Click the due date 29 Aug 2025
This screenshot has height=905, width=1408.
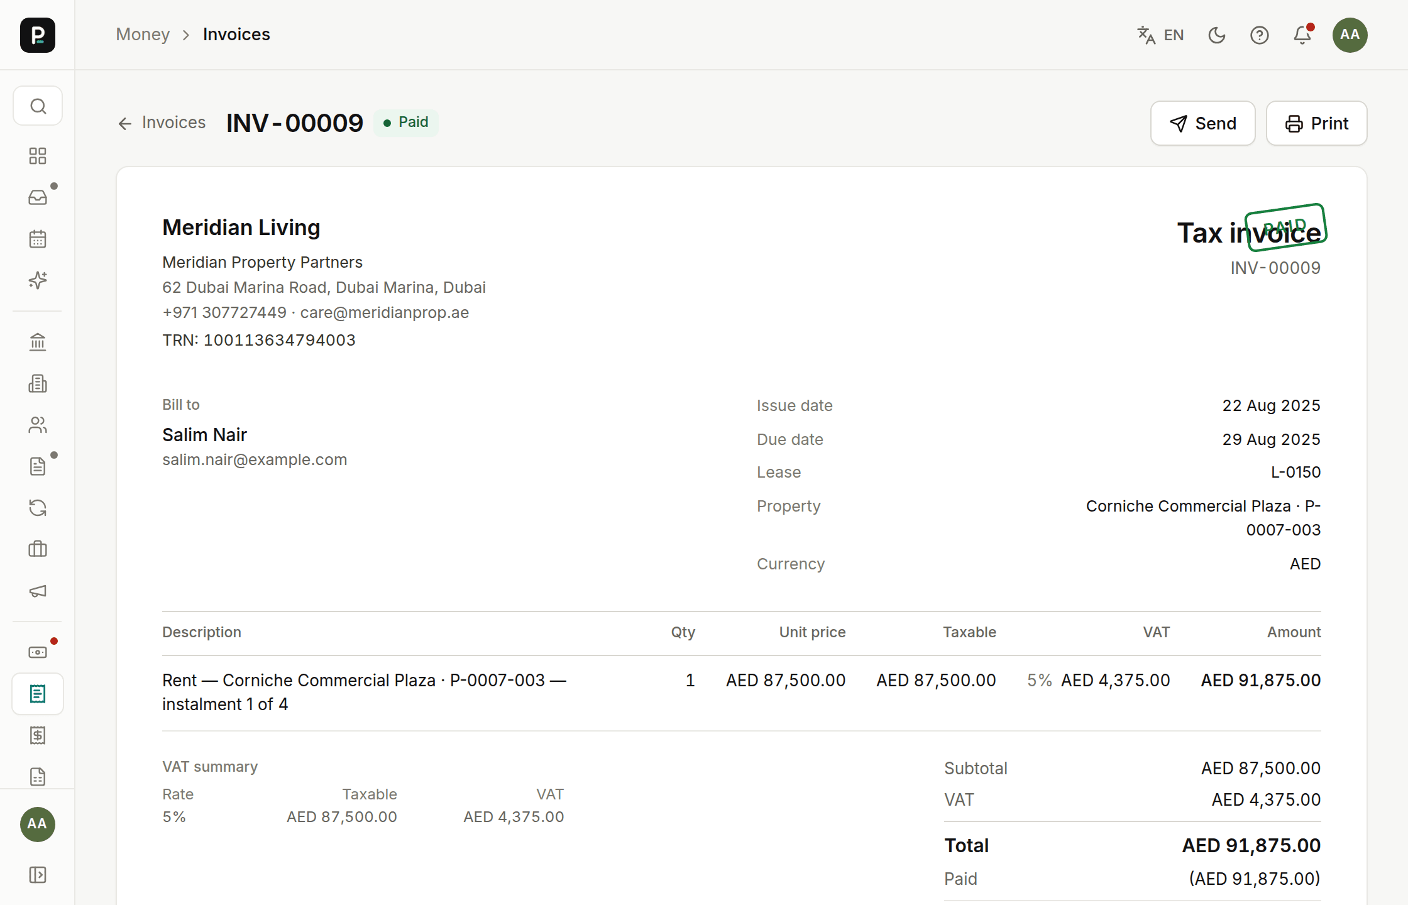1271,439
